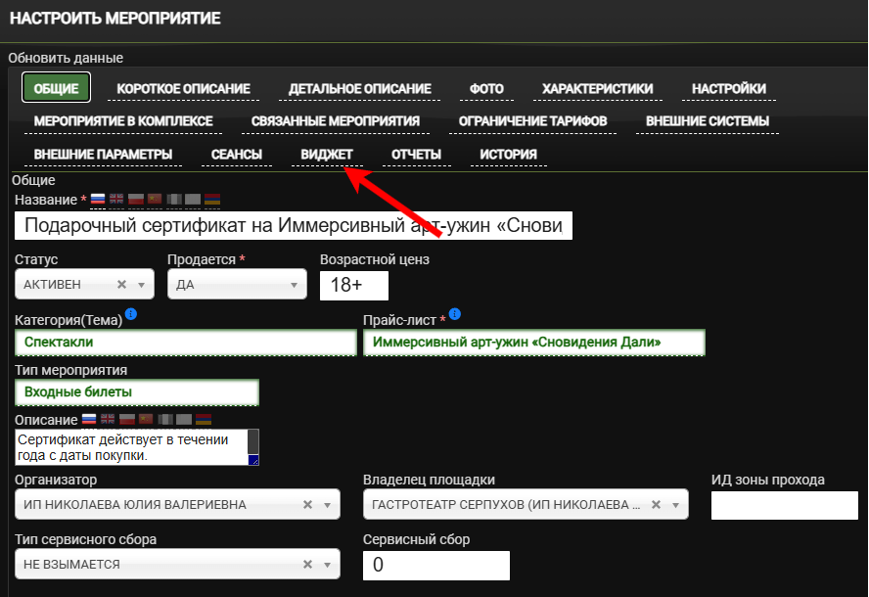Clear the Статус value with the X
This screenshot has width=869, height=597.
pyautogui.click(x=121, y=285)
